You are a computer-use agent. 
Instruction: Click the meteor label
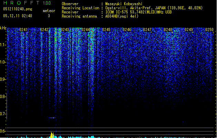pyautogui.click(x=49, y=11)
